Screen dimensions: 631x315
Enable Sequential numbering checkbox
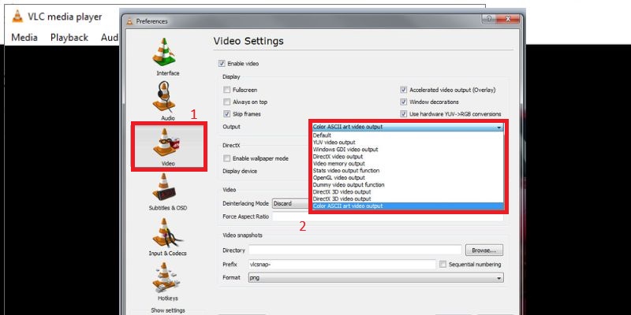point(442,265)
